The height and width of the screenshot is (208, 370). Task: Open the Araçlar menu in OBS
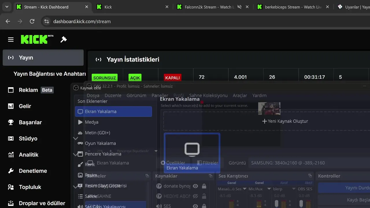coord(240,96)
